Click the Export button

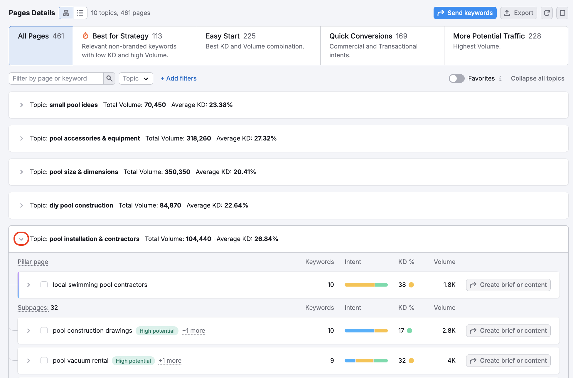[518, 13]
